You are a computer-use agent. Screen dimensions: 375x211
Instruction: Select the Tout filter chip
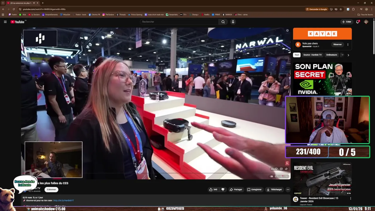297,55
